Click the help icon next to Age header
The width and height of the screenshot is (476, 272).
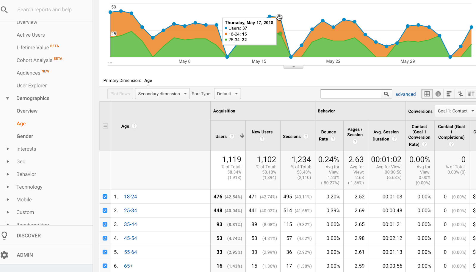point(134,126)
